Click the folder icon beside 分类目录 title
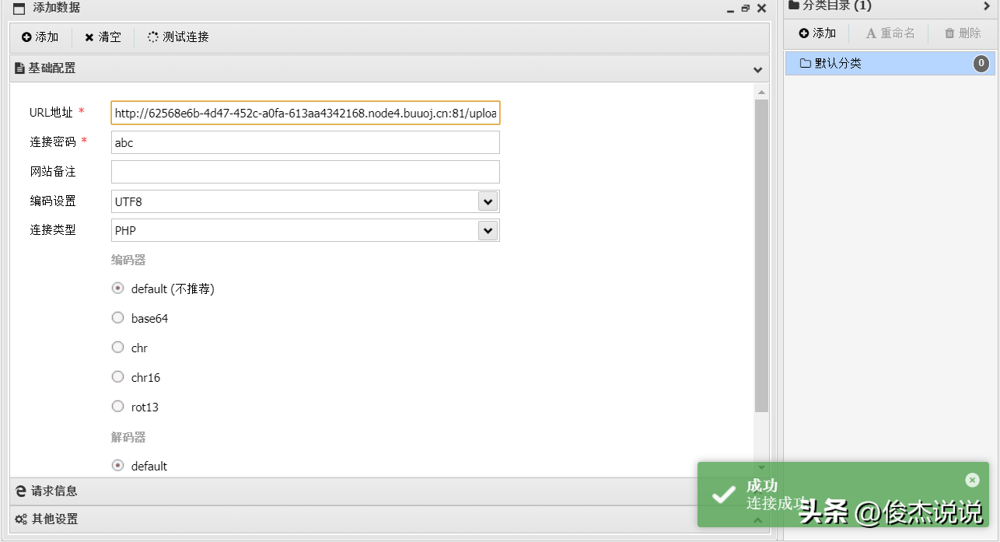 (x=795, y=5)
